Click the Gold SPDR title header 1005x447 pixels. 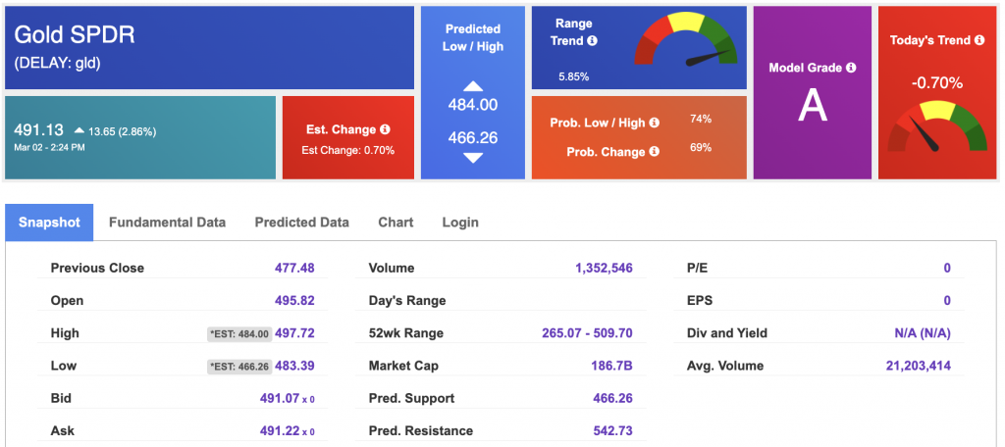pyautogui.click(x=75, y=35)
